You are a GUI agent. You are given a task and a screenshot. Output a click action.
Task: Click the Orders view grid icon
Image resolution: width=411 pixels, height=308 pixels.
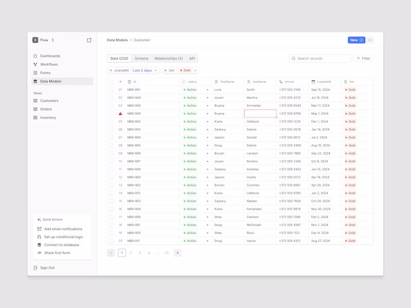pyautogui.click(x=35, y=109)
